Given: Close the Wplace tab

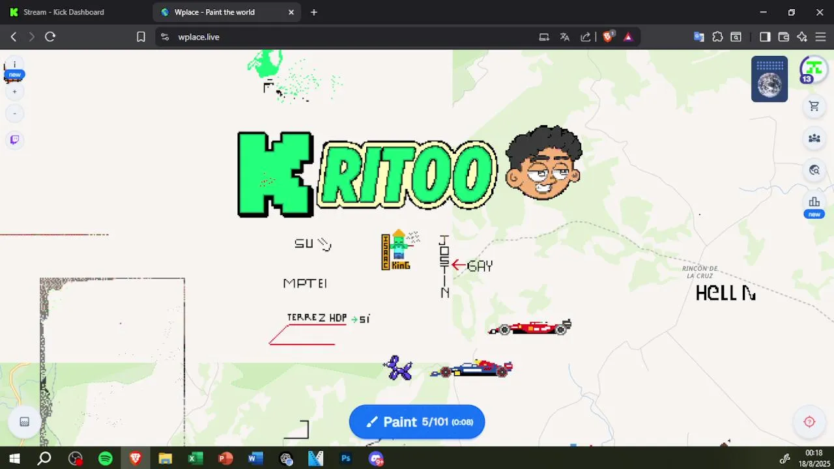Looking at the screenshot, I should (291, 12).
